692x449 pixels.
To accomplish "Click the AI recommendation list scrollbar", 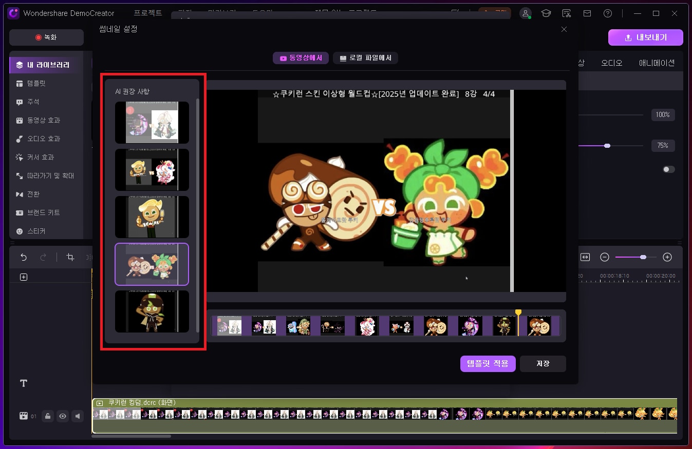I will coord(198,216).
